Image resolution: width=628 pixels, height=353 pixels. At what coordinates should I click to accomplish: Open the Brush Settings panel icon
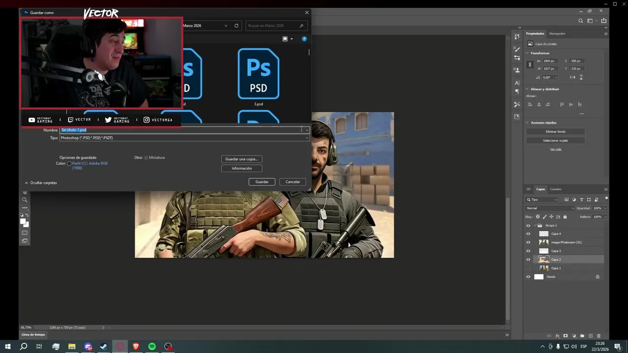(517, 58)
